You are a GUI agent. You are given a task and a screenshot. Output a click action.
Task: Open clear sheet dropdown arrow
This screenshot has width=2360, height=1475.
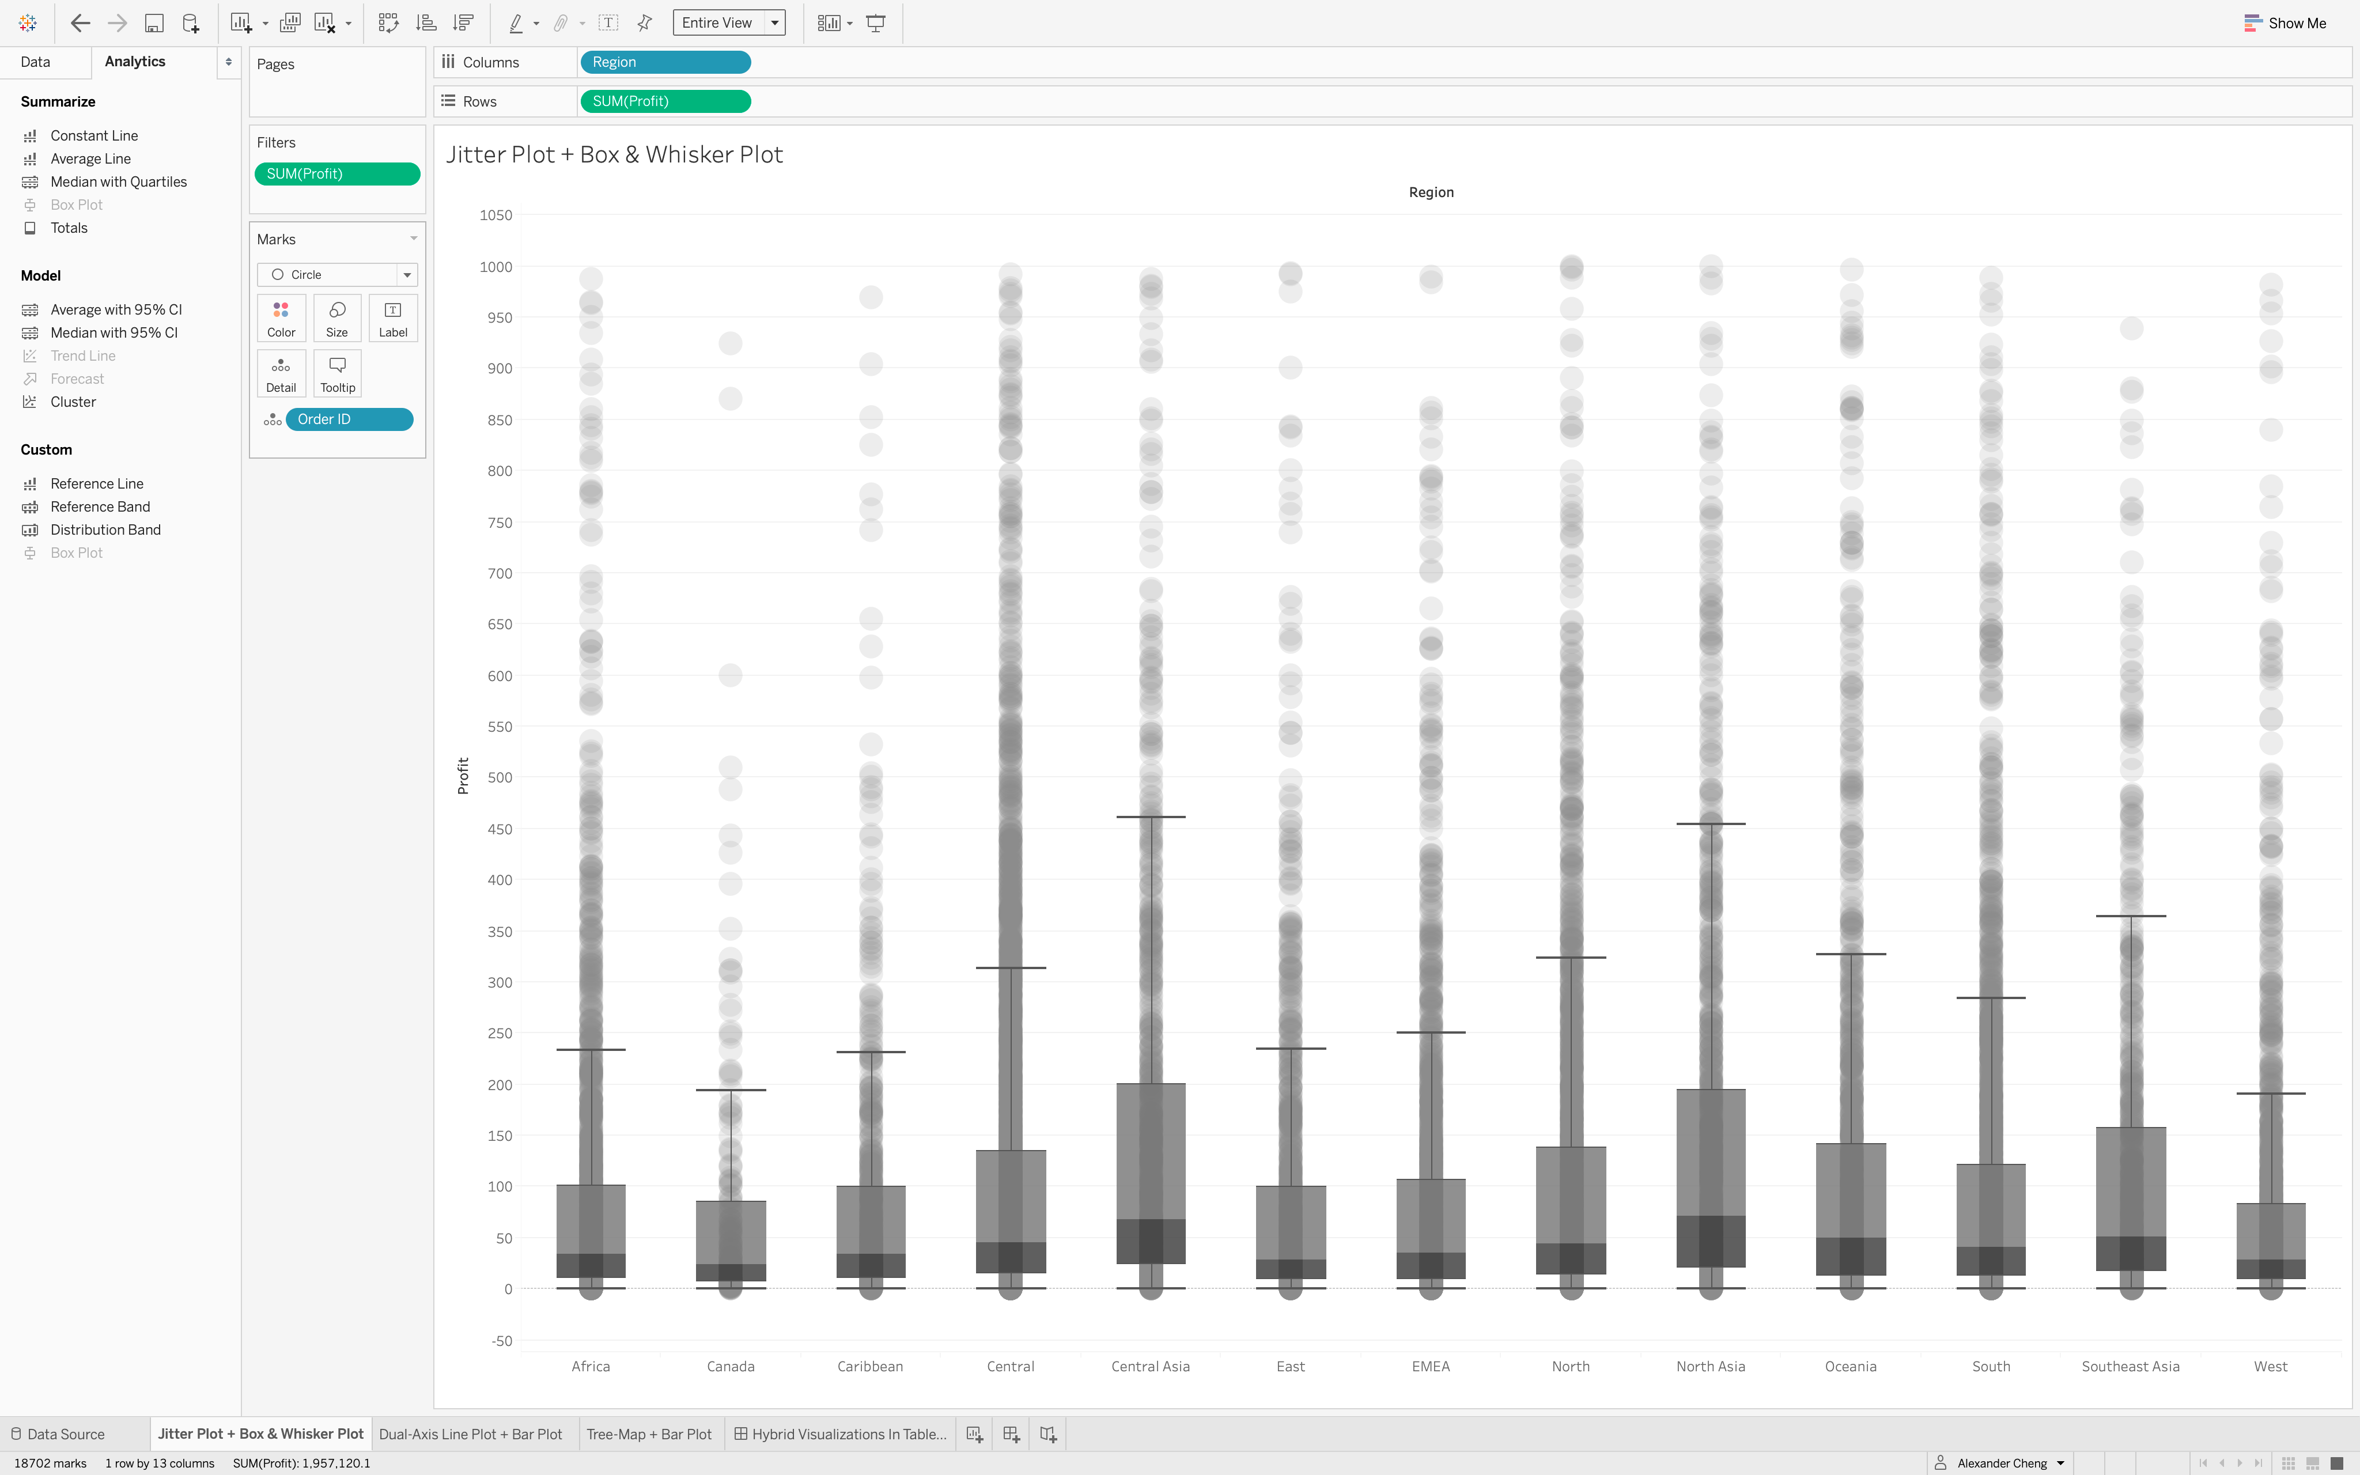[348, 24]
